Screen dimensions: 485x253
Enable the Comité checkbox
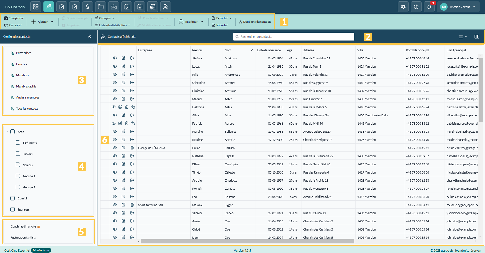pyautogui.click(x=12, y=198)
